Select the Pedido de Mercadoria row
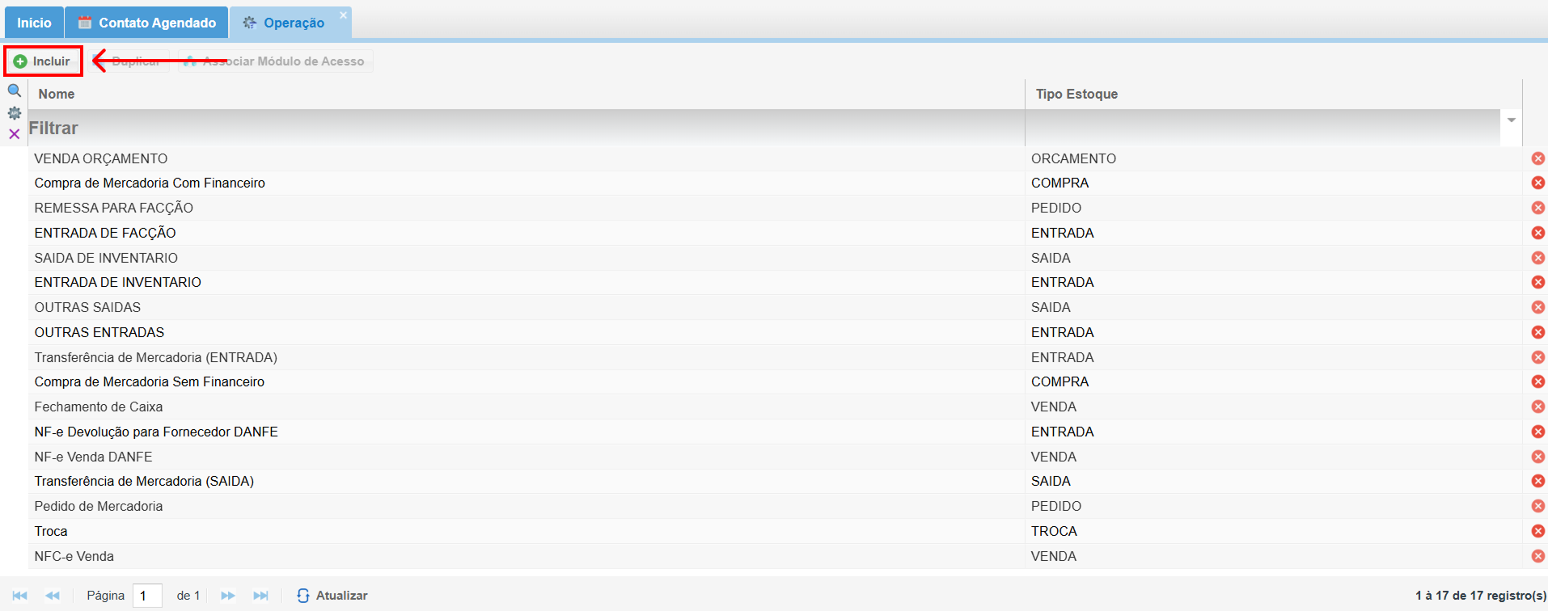Viewport: 1548px width, 611px height. click(x=99, y=506)
